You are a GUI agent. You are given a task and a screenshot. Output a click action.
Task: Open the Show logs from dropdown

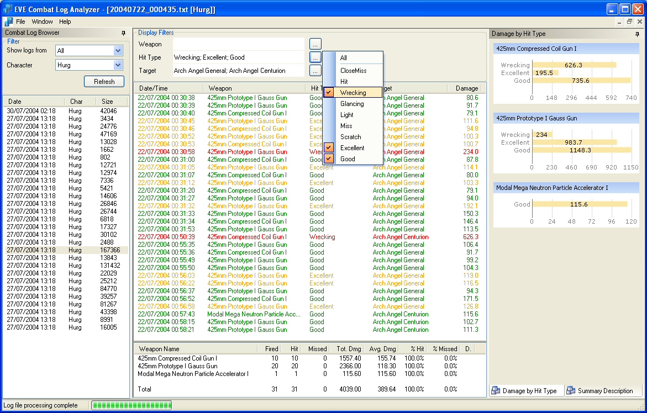point(118,50)
